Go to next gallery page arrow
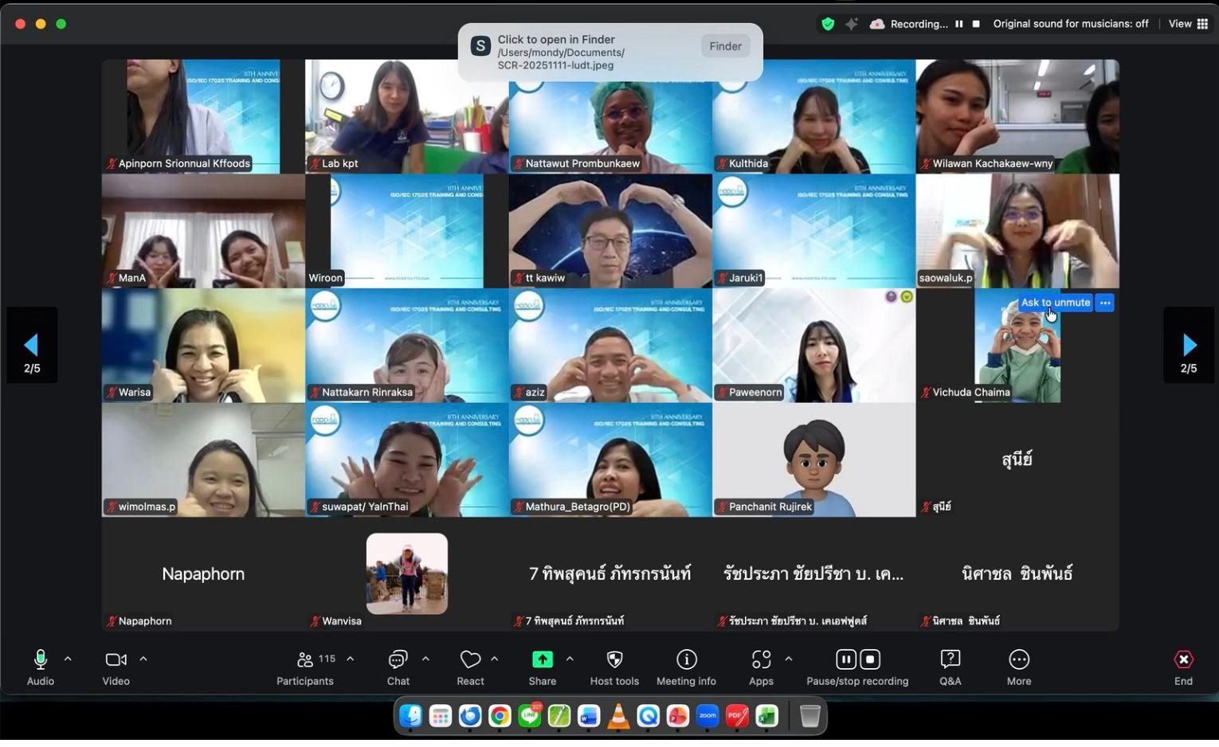This screenshot has width=1219, height=747. pos(1189,345)
